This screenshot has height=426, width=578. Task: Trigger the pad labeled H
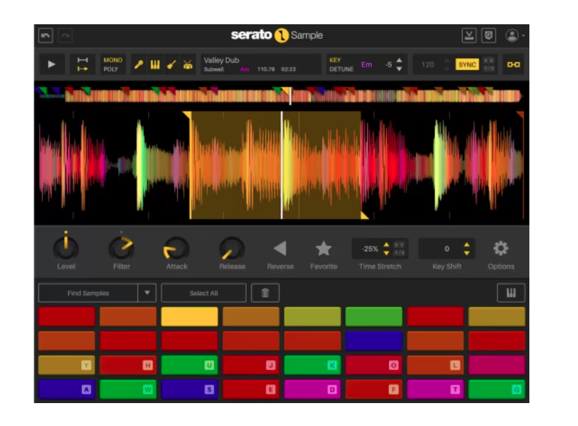[128, 365]
